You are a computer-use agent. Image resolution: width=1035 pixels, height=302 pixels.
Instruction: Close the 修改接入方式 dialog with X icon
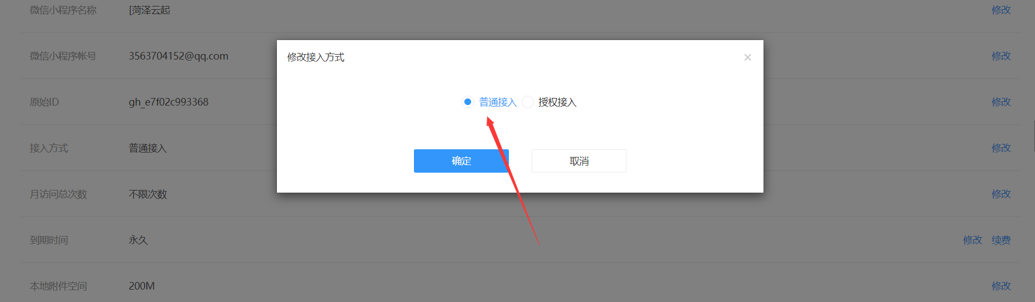(747, 57)
